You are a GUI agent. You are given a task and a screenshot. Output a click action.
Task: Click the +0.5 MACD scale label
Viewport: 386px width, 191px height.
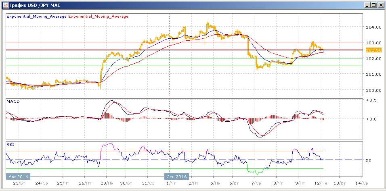(x=371, y=100)
